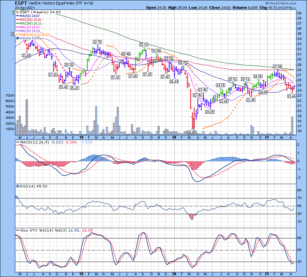Click the 32.21 price callout marker

[x=144, y=44]
